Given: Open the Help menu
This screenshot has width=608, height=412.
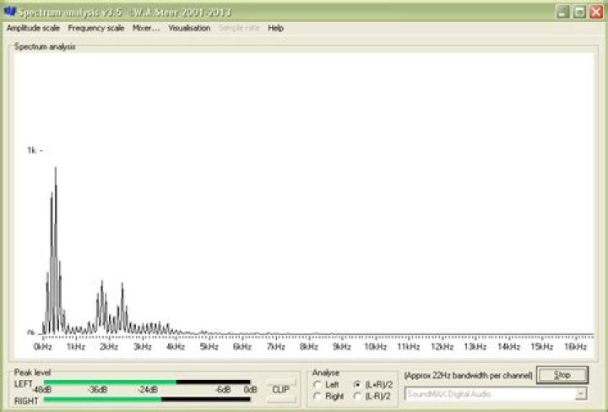Looking at the screenshot, I should [x=275, y=28].
